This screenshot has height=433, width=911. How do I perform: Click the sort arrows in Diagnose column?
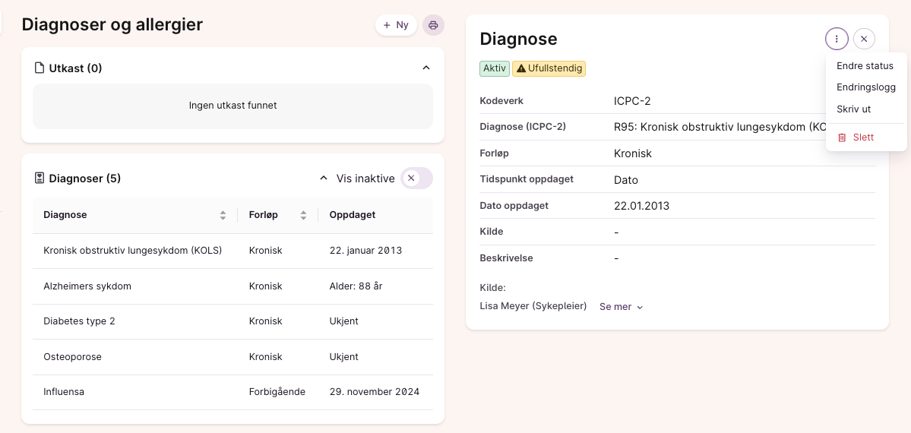(223, 215)
